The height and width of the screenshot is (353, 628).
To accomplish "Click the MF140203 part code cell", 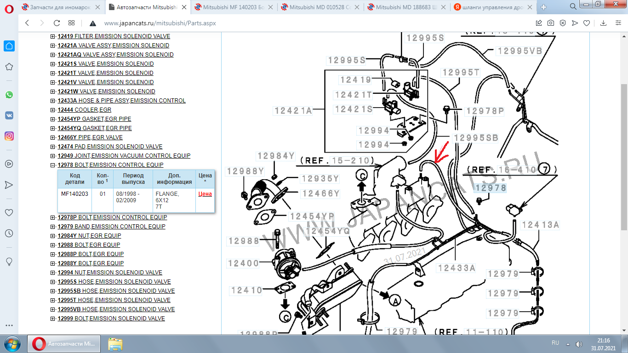I will [74, 200].
